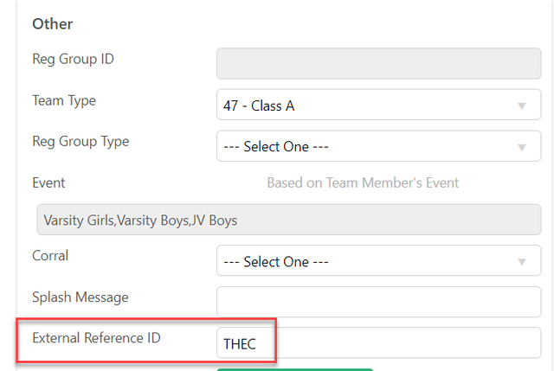Click the 'Splash Message' label
The width and height of the screenshot is (554, 371).
(x=81, y=297)
